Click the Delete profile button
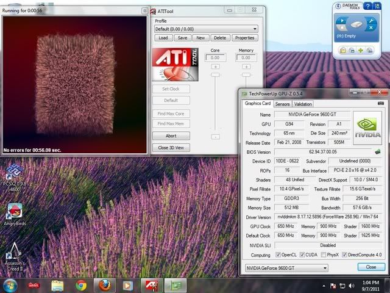The height and width of the screenshot is (293, 390). click(x=220, y=38)
